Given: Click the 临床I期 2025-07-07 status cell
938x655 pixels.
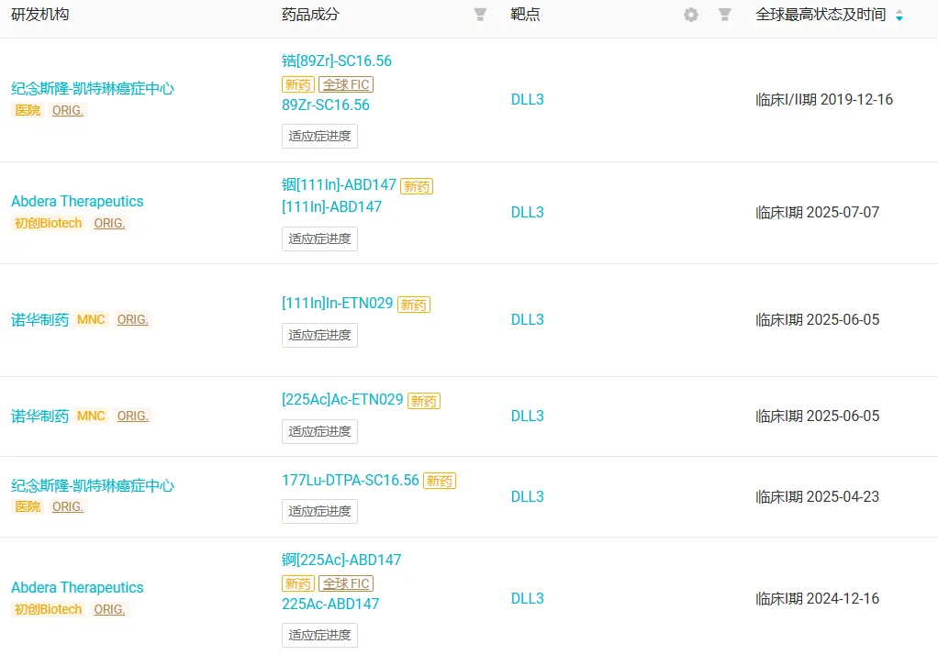Looking at the screenshot, I should click(817, 212).
